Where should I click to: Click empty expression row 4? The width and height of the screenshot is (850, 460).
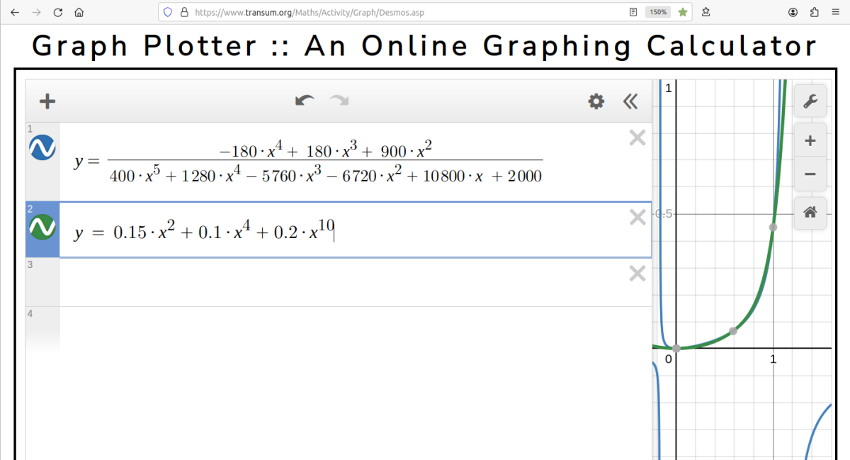coord(339,330)
